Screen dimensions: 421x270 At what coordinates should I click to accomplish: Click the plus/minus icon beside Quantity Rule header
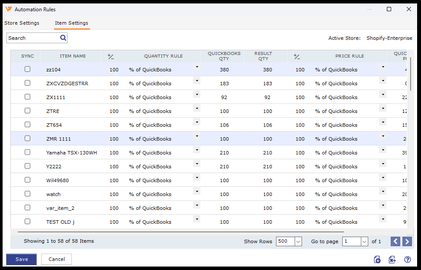[111, 56]
